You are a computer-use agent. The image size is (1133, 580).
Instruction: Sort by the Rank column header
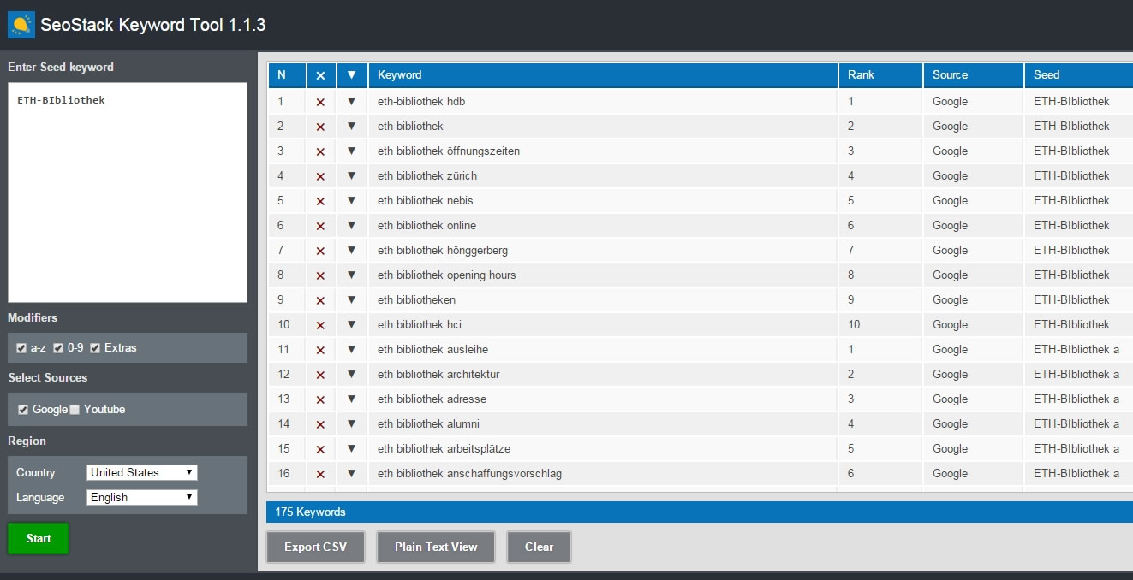(880, 75)
